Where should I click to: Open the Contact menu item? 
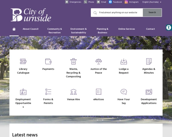pyautogui.click(x=150, y=29)
